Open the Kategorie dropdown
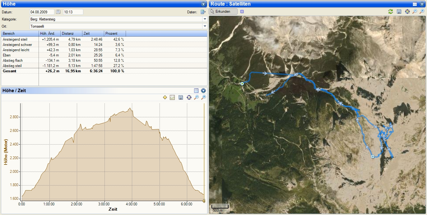 click(x=205, y=19)
